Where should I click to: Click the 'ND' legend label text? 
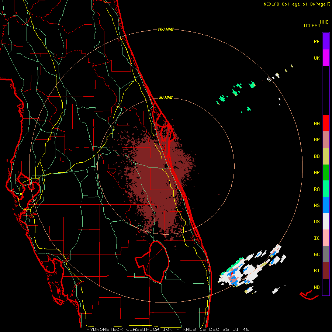(317, 287)
